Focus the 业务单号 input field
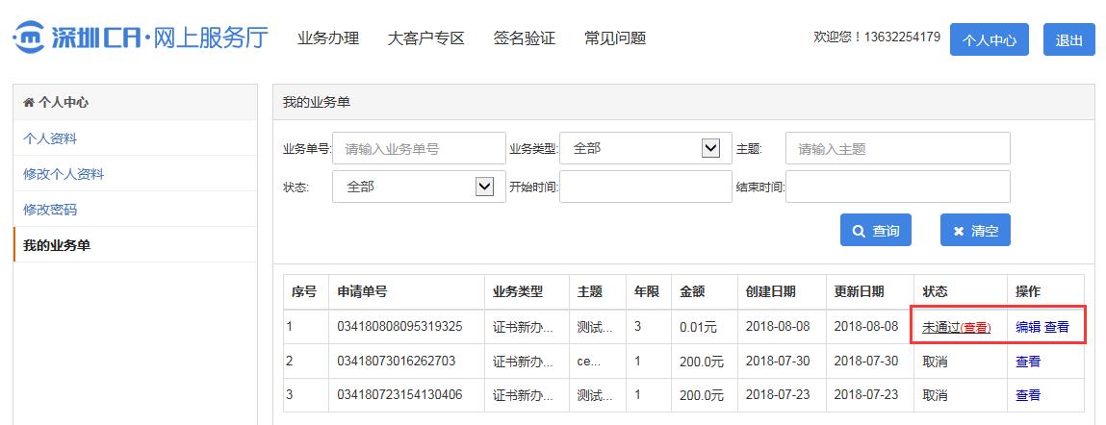Viewport: 1106px width, 425px height. [x=419, y=149]
